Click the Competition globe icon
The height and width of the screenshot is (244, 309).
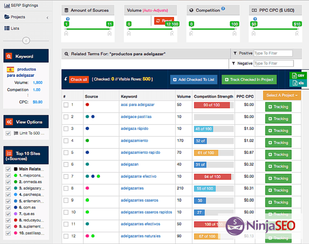point(191,10)
